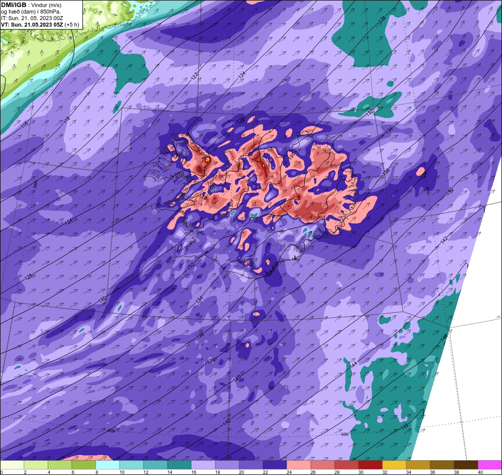Screen dimensions: 502x475
Task: Click the dark red 30–32 m/s legend swatch
Action: (370, 465)
